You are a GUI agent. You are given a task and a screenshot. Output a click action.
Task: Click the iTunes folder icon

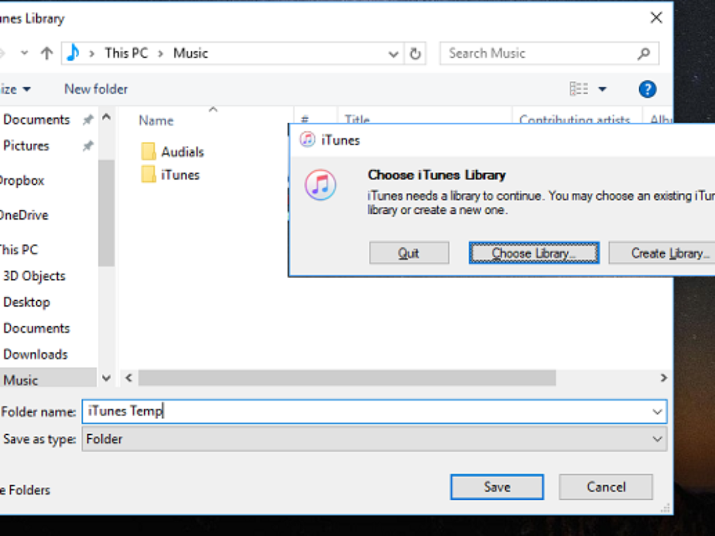(148, 174)
